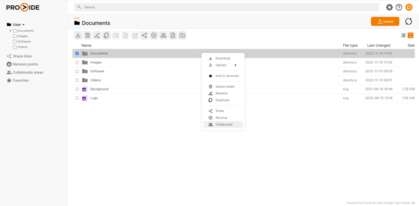The image size is (419, 206).
Task: Check the Background file checkbox
Action: [77, 89]
